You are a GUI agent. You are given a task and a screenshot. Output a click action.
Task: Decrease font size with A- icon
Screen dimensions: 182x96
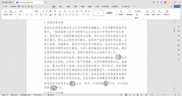[47, 11]
